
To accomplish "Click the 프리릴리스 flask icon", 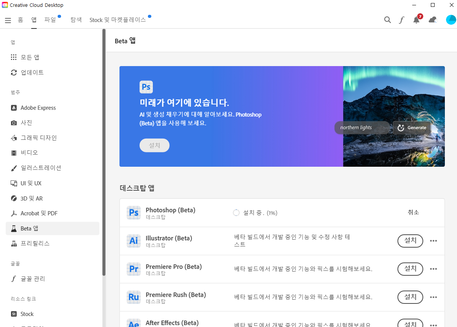I will tap(14, 243).
